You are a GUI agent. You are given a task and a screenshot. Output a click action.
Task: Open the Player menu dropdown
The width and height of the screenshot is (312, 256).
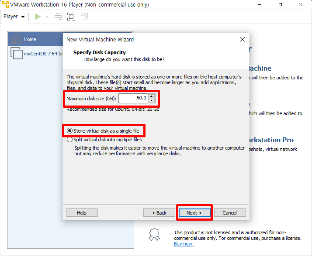click(14, 17)
